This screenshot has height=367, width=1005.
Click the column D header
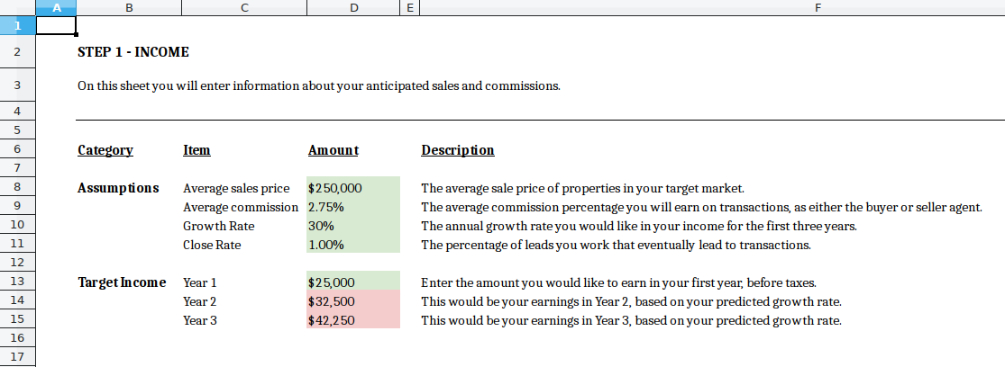pyautogui.click(x=352, y=8)
